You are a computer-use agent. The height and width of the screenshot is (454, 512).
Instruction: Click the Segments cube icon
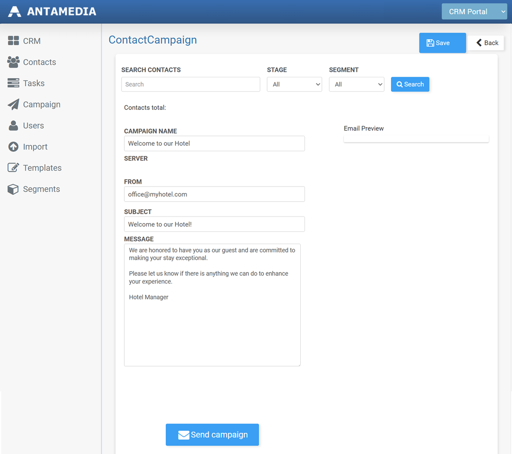[13, 189]
